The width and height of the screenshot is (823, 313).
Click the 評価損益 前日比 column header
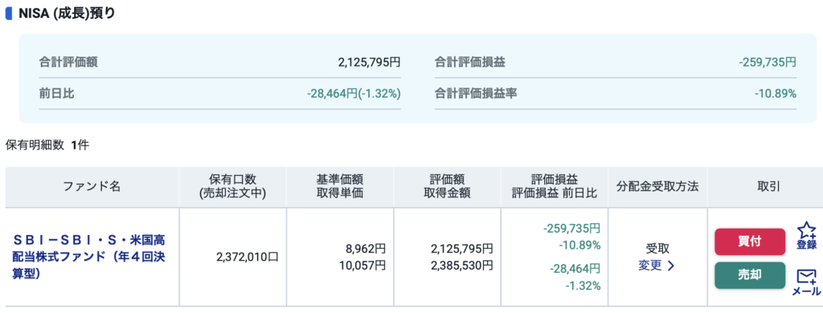555,186
